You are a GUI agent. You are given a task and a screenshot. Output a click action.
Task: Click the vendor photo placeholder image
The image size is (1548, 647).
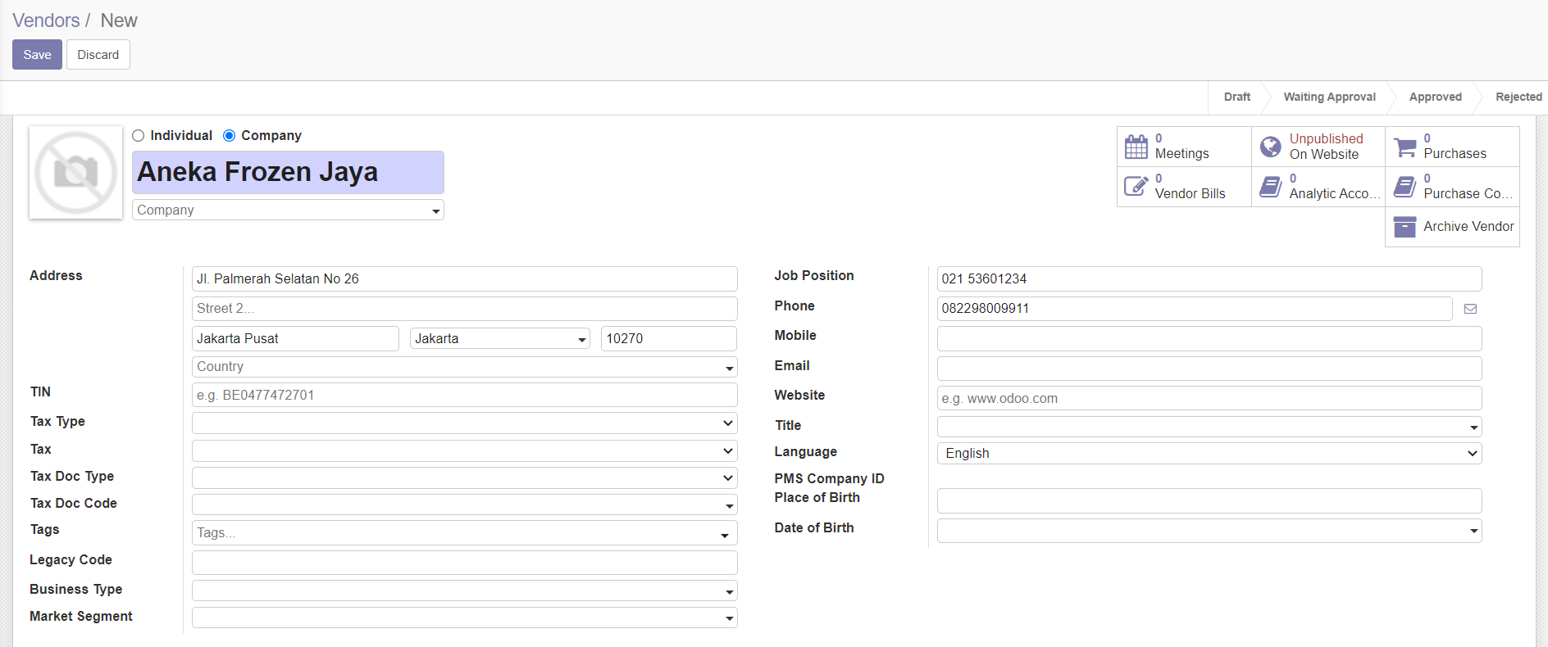pos(75,172)
